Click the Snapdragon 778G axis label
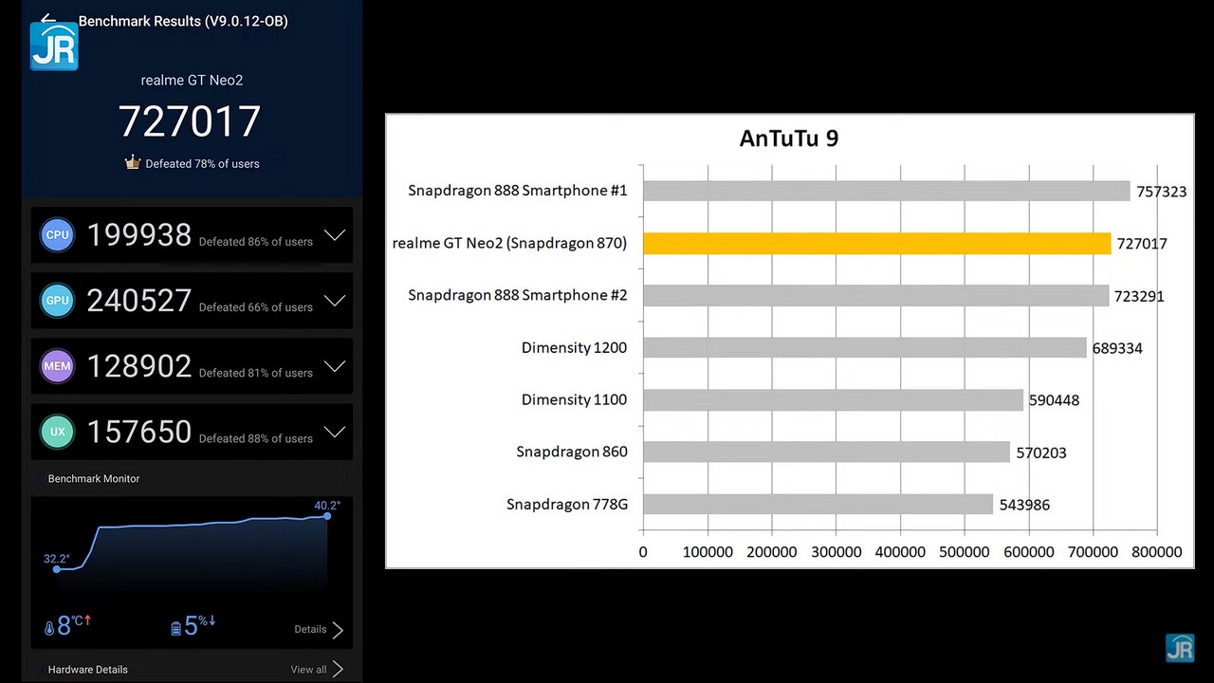1214x683 pixels. coord(567,504)
